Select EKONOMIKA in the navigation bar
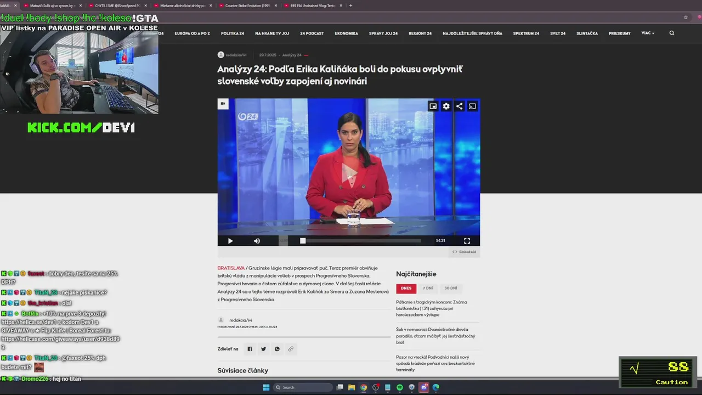This screenshot has height=395, width=702. (346, 33)
